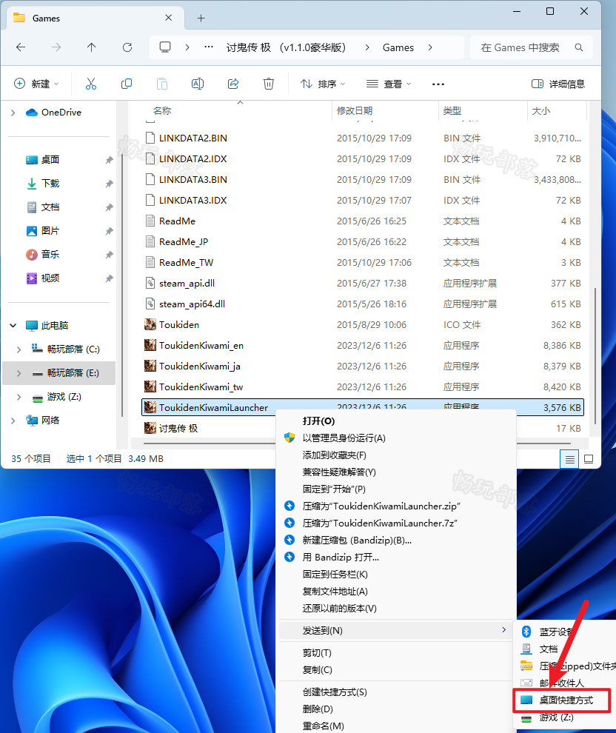Click the LINKDATA2.BIN file icon

[x=150, y=138]
